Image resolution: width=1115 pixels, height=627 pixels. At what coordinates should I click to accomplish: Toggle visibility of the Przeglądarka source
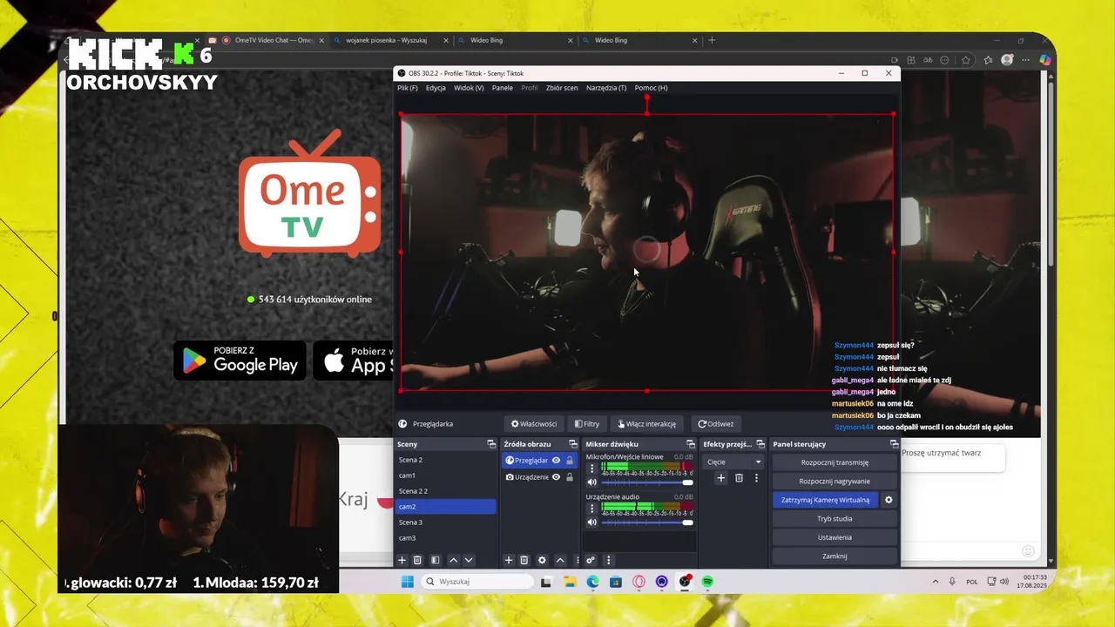pos(556,461)
